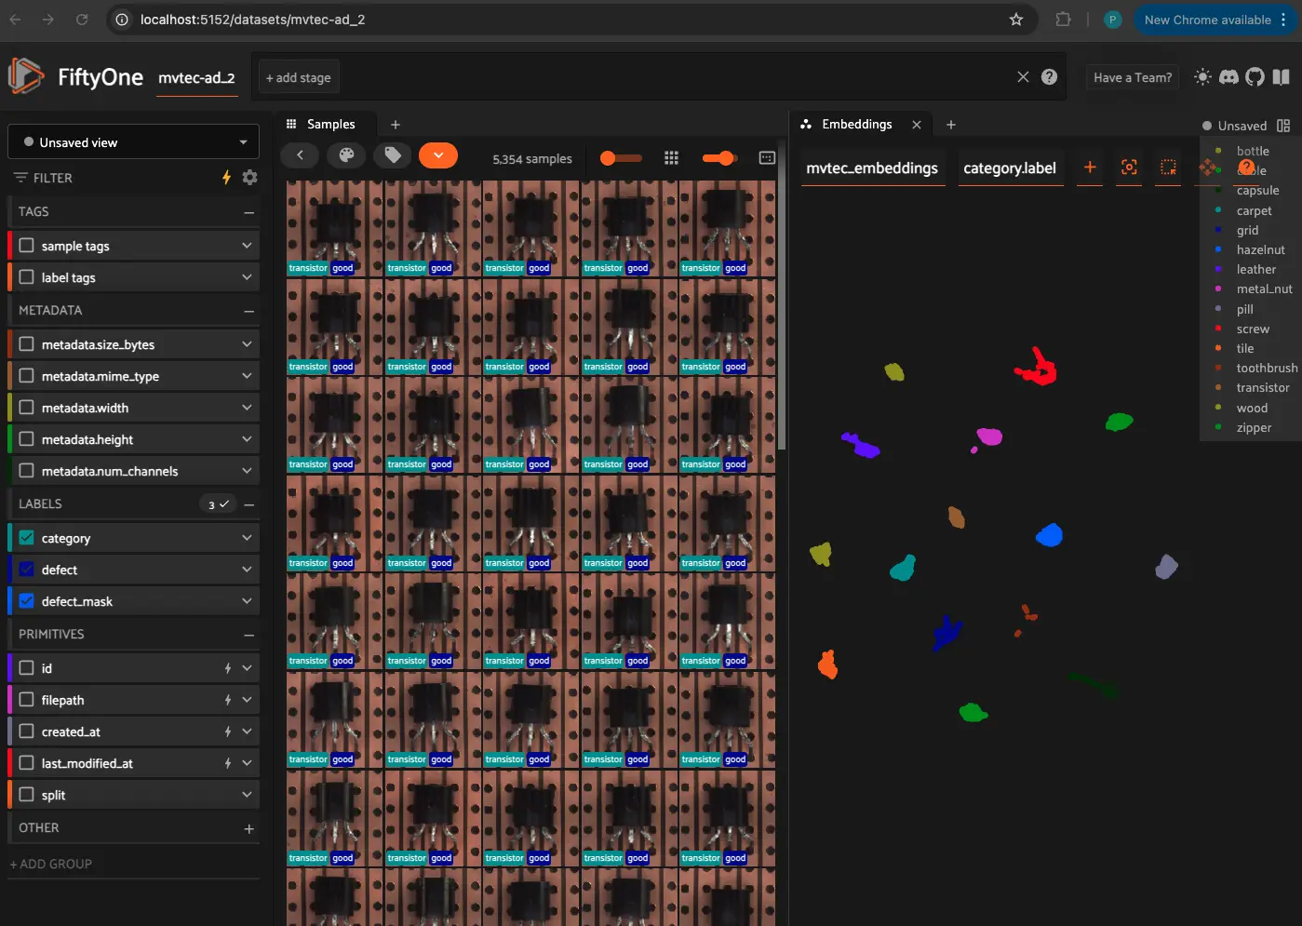Toggle the light/dark theme sun icon
This screenshot has height=926, width=1302.
(1202, 77)
